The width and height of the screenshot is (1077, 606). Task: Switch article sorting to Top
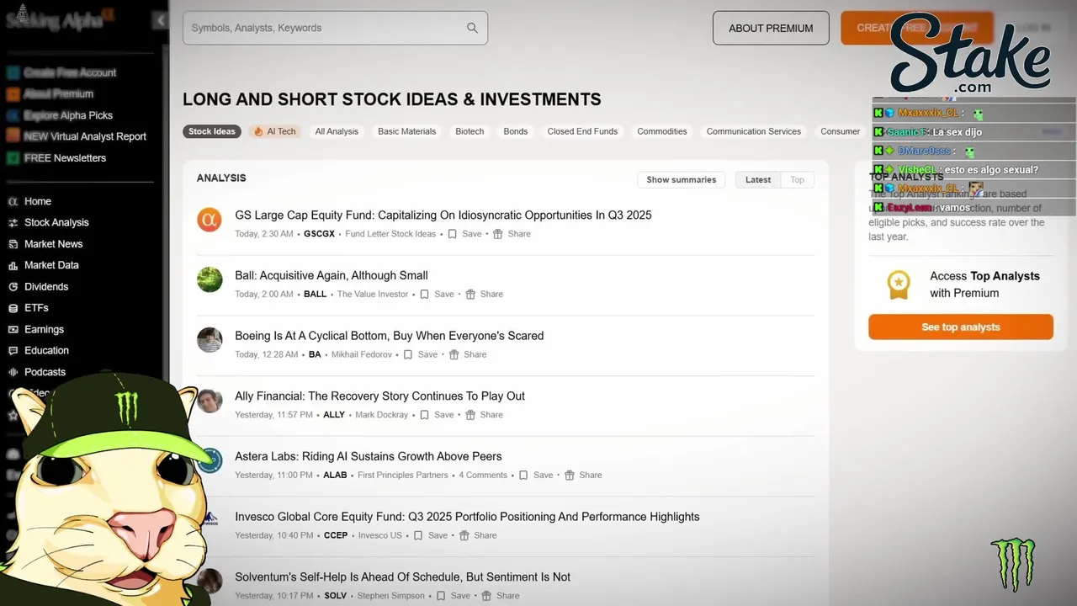point(797,179)
